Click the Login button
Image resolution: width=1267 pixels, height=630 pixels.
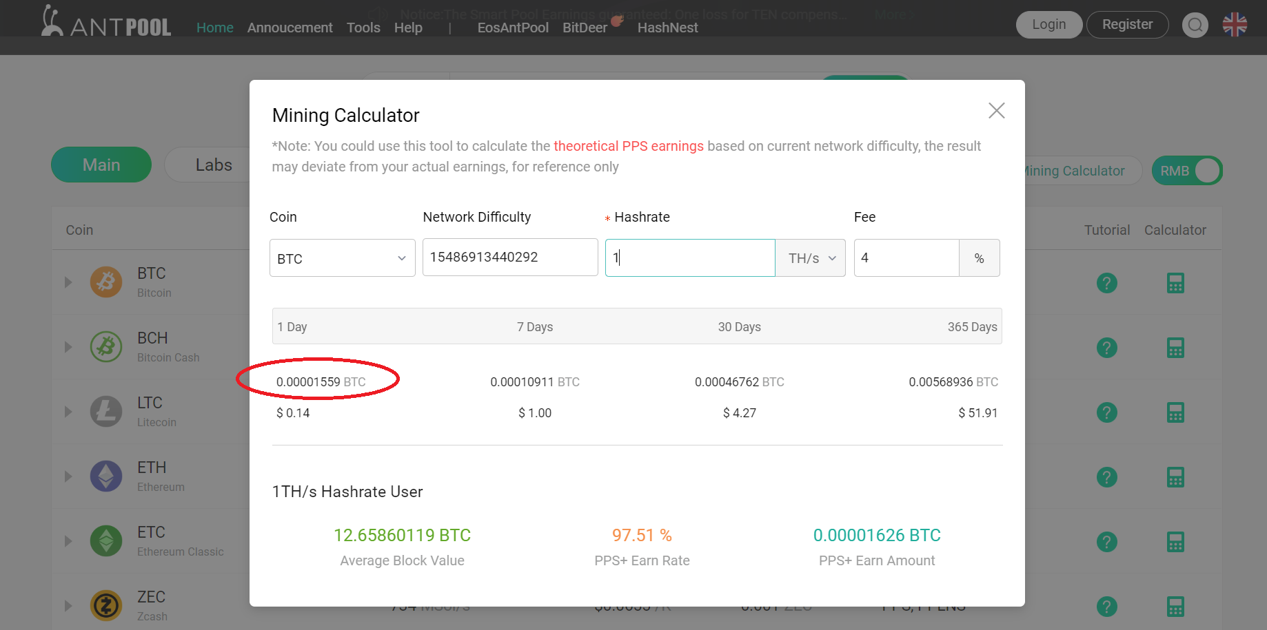click(x=1048, y=25)
